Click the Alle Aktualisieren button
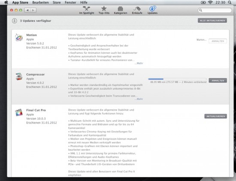This screenshot has width=236, height=181. tap(212, 21)
